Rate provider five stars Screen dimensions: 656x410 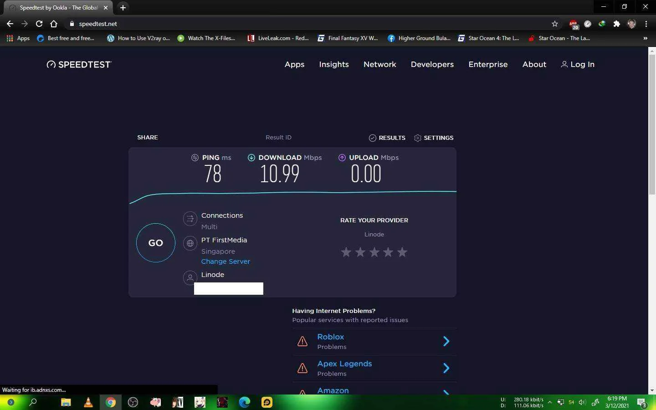pyautogui.click(x=402, y=252)
